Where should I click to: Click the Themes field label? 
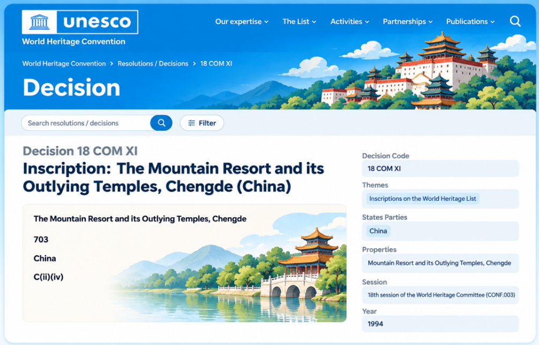375,185
